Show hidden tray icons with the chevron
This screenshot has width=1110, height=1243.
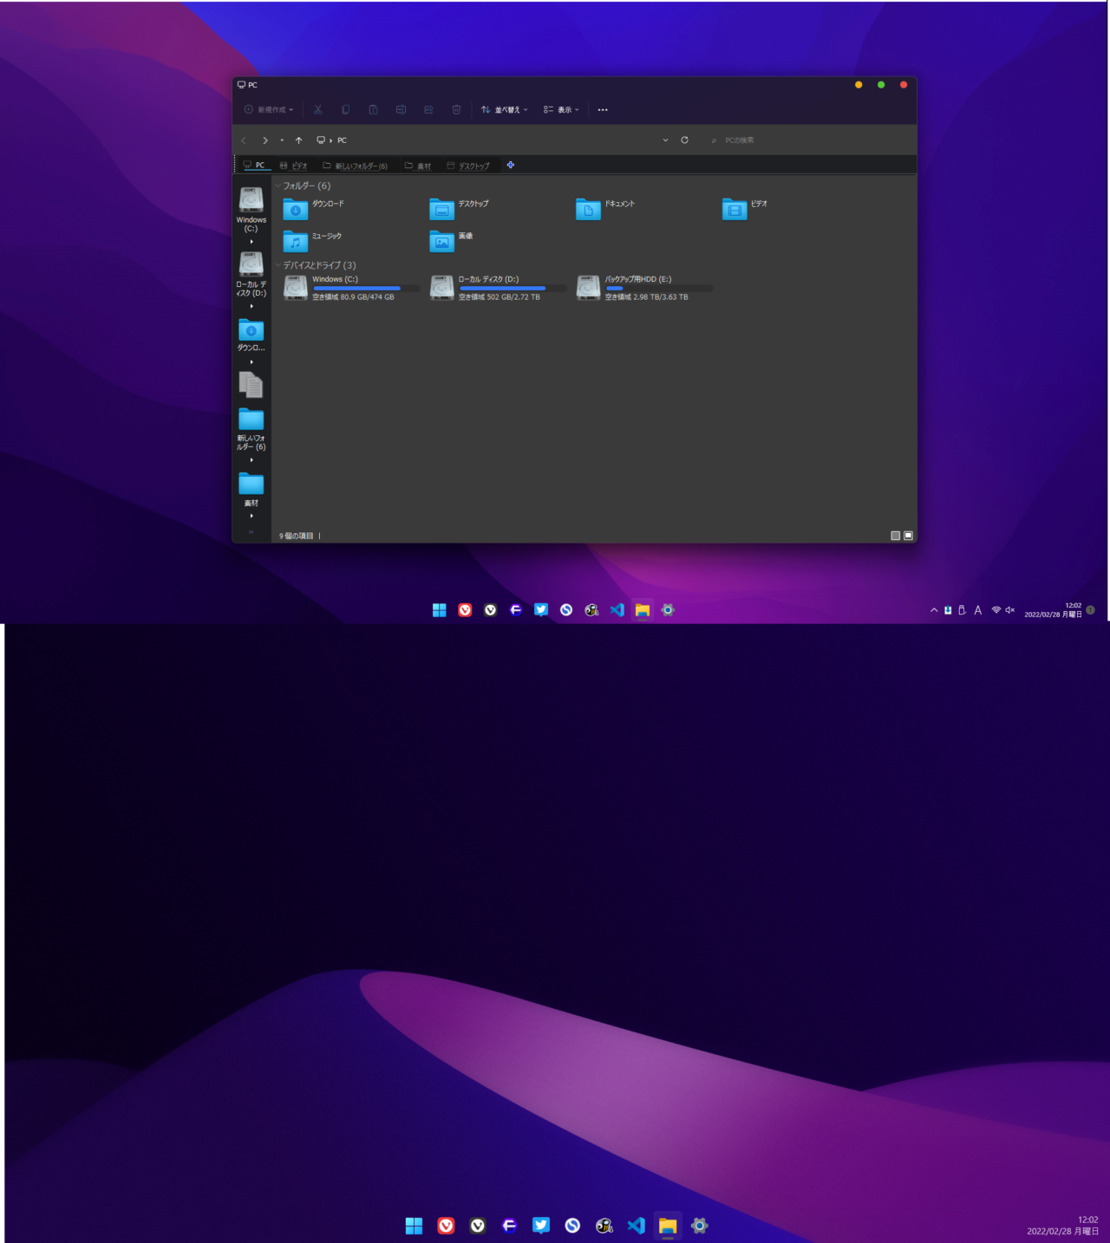934,610
